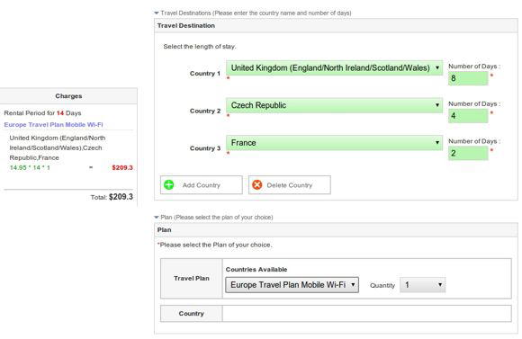This screenshot has height=339, width=522.
Task: Collapse the Plan section triangle
Action: 157,218
